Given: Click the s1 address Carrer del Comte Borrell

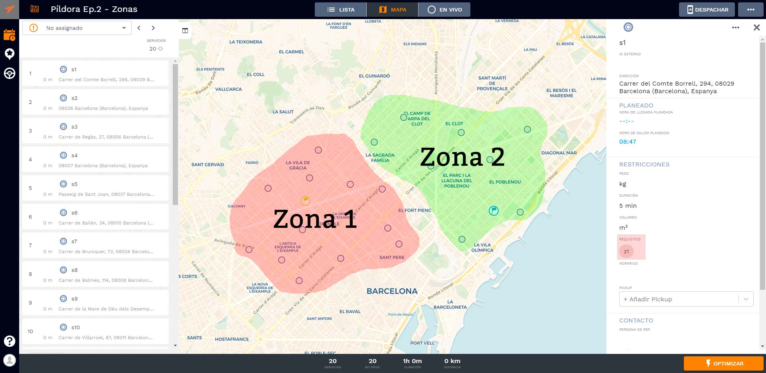Looking at the screenshot, I should point(677,87).
